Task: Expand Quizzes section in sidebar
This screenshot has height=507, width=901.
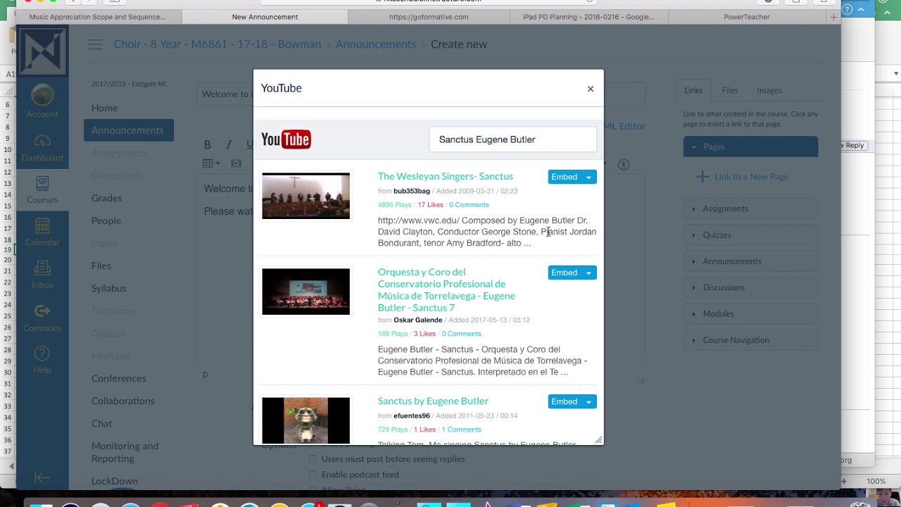Action: [750, 234]
